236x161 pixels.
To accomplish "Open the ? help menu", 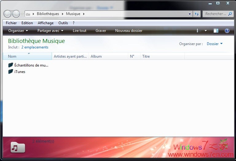I will pos(73,23).
